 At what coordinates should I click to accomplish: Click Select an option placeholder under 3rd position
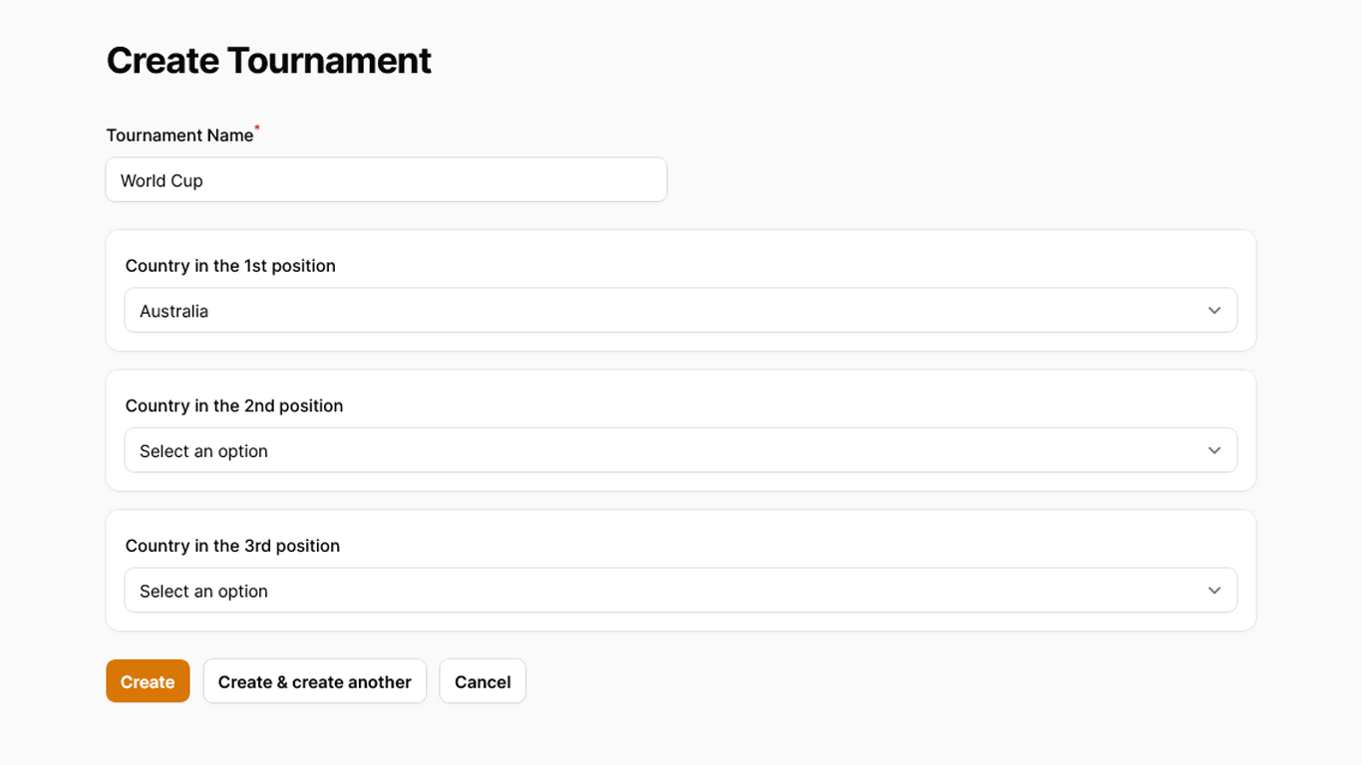204,591
